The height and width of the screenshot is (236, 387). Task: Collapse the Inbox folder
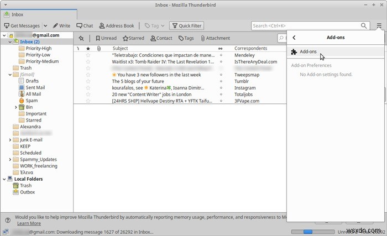coord(10,42)
